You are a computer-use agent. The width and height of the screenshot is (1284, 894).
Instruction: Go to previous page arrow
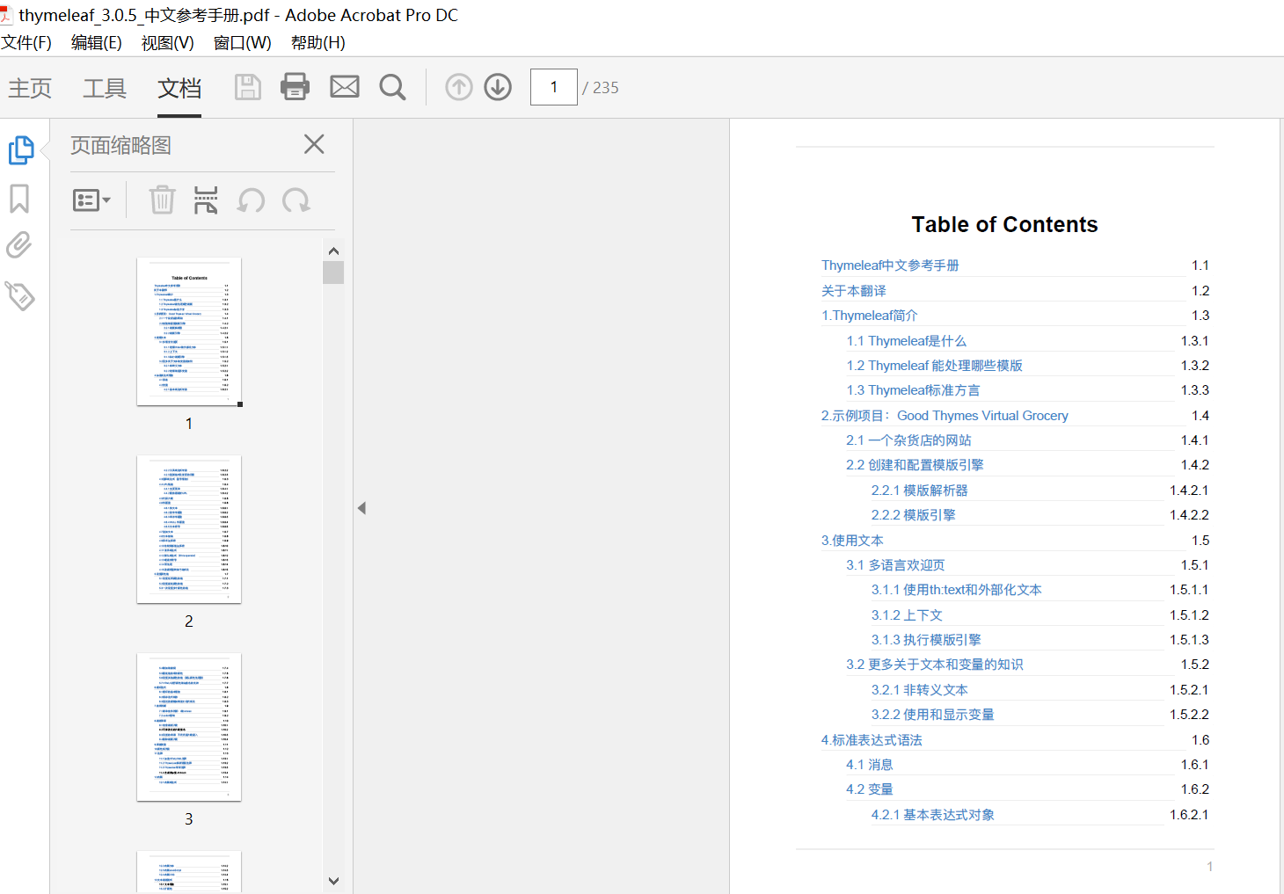[459, 87]
